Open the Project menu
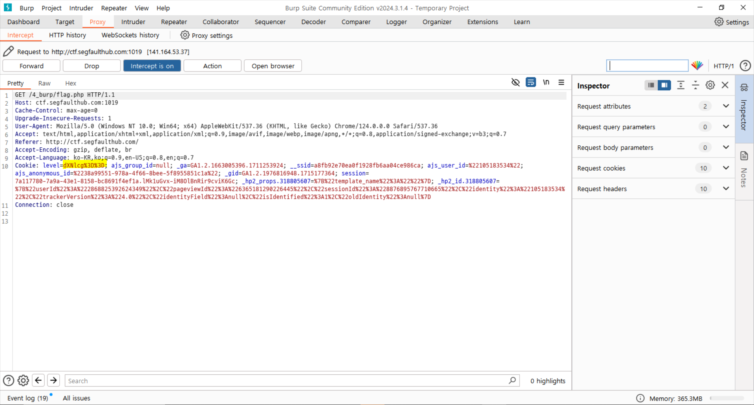Viewport: 754px width, 405px height. point(51,8)
